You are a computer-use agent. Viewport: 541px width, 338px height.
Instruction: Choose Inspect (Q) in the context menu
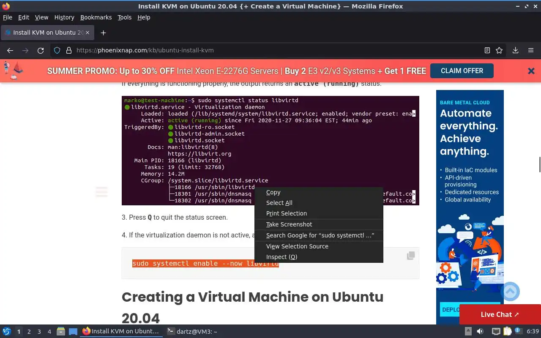pyautogui.click(x=319, y=257)
